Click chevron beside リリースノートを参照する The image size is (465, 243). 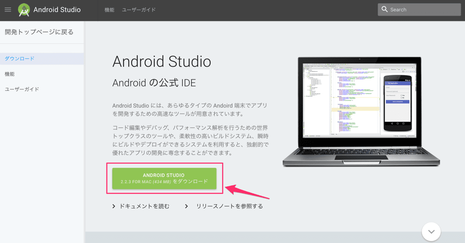(186, 206)
